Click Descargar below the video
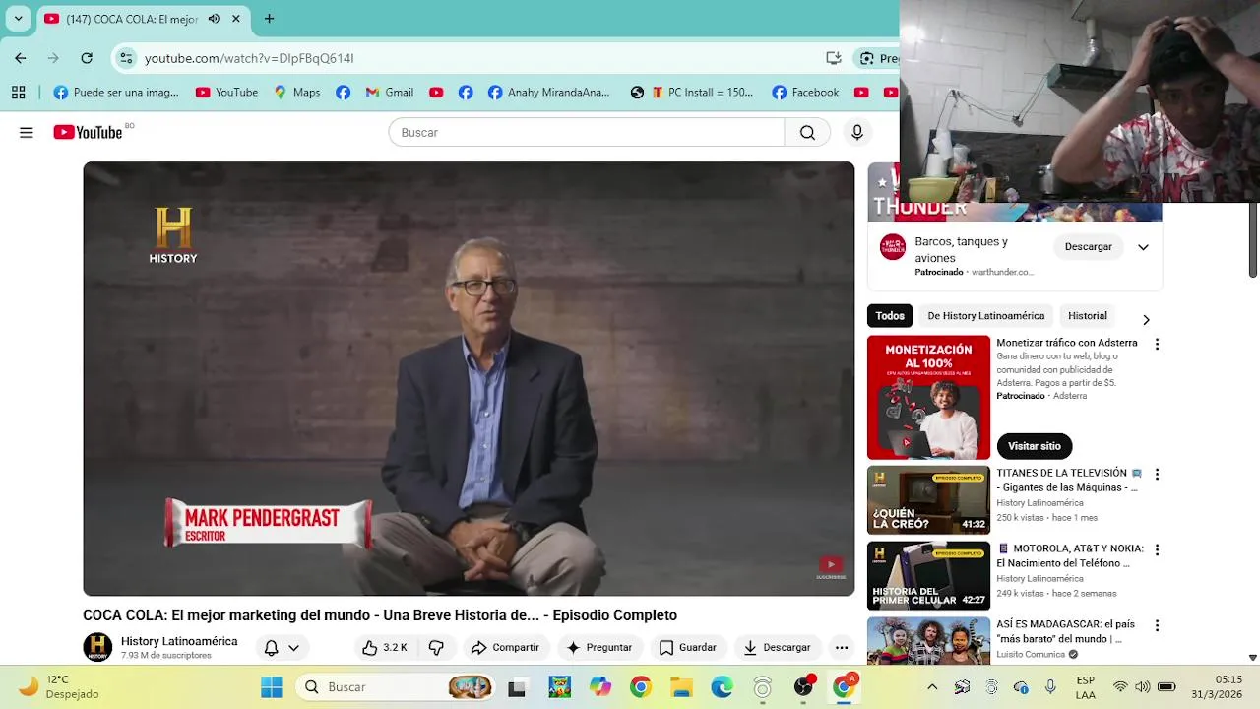The width and height of the screenshot is (1260, 709). [777, 647]
